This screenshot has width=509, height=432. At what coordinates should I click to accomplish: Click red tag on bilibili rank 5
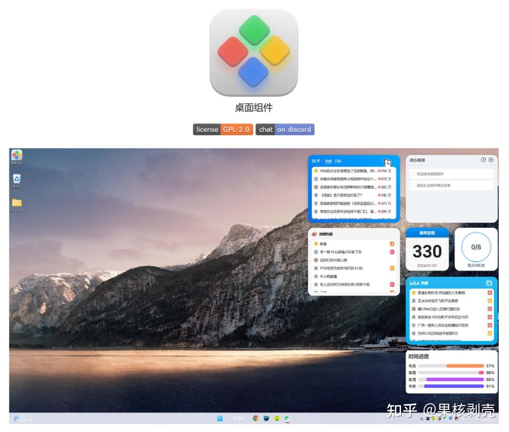490,325
